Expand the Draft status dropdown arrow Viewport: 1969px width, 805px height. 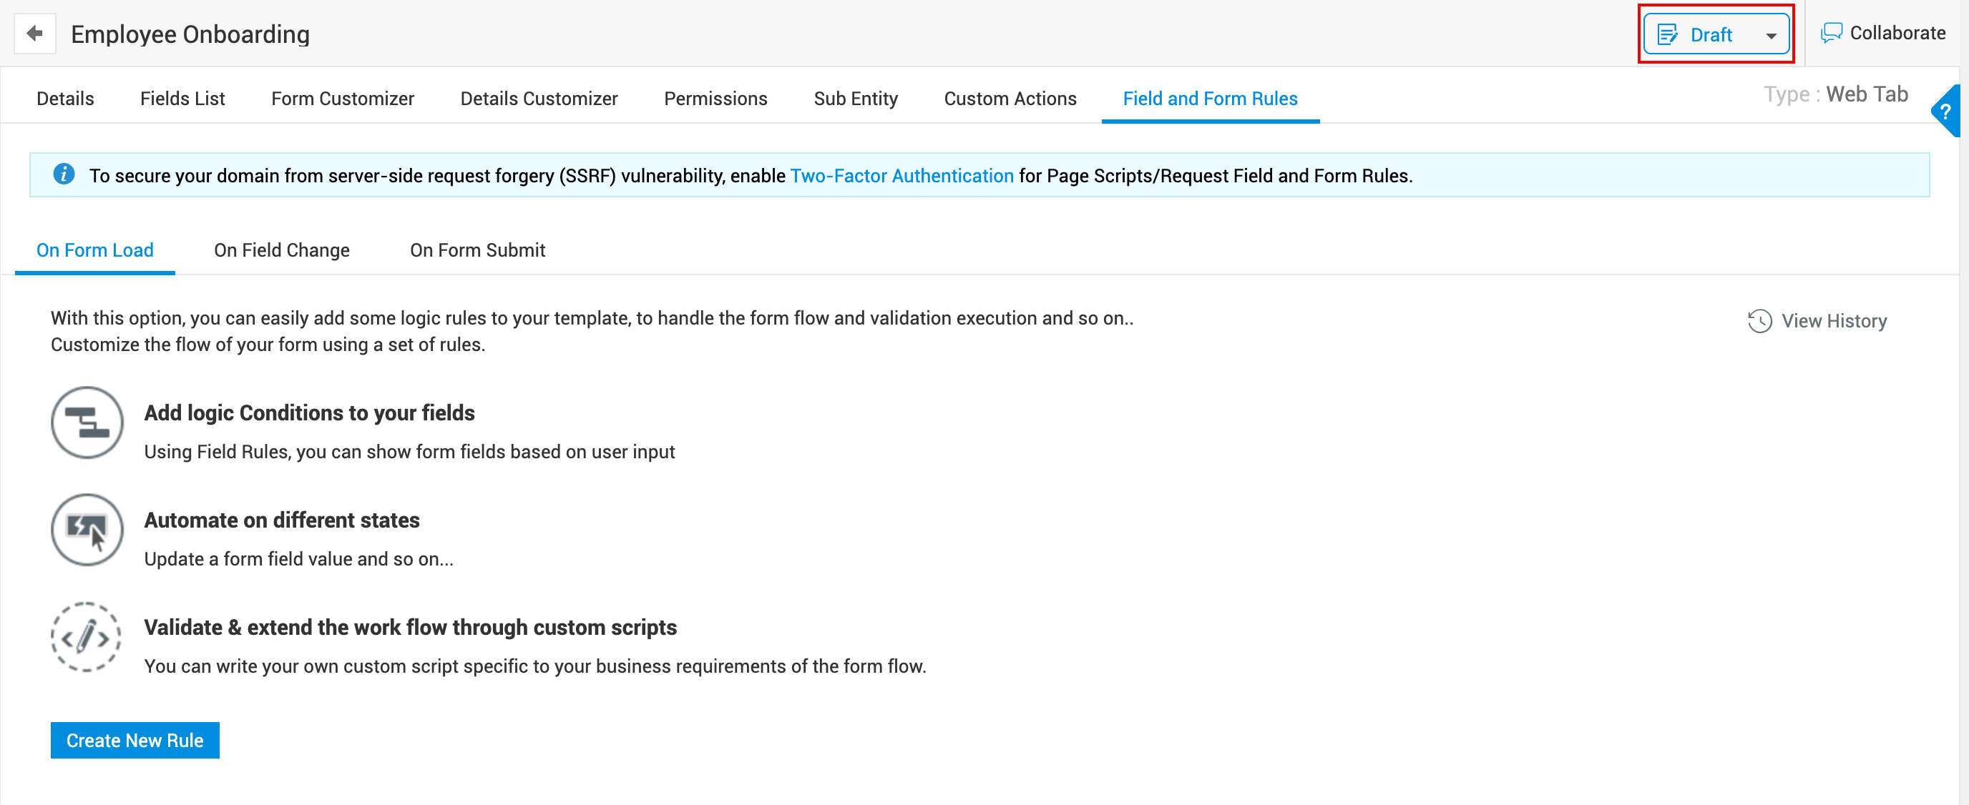click(x=1771, y=36)
